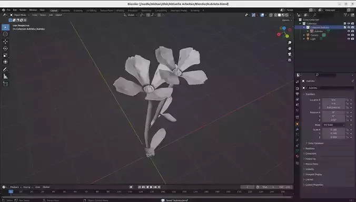Switch to the Sculpting workspace tab
The image size is (356, 202).
pyautogui.click(x=78, y=10)
